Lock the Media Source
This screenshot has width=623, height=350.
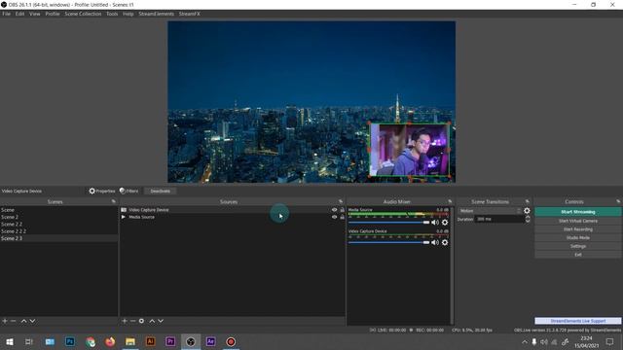click(x=342, y=217)
